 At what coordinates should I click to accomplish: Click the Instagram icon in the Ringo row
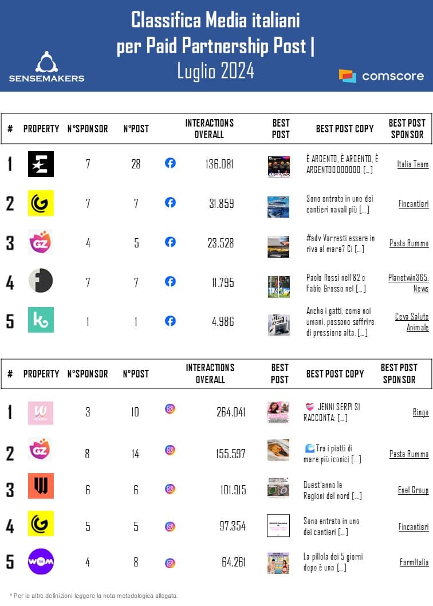[x=170, y=409]
